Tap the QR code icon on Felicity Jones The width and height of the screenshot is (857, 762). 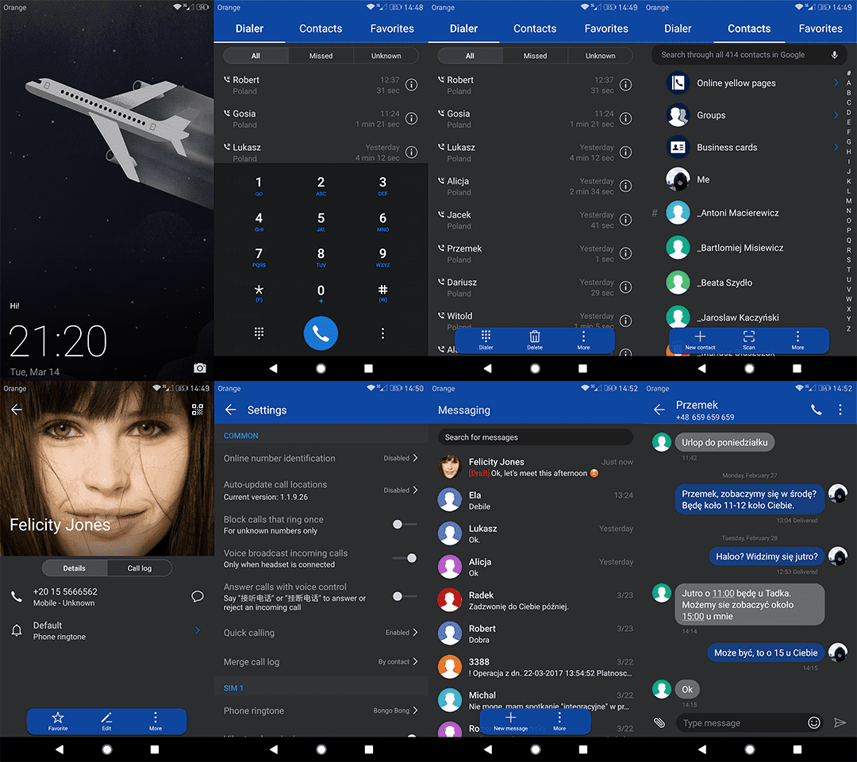click(198, 410)
